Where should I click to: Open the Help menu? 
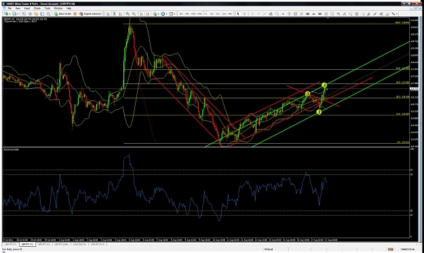[x=69, y=8]
